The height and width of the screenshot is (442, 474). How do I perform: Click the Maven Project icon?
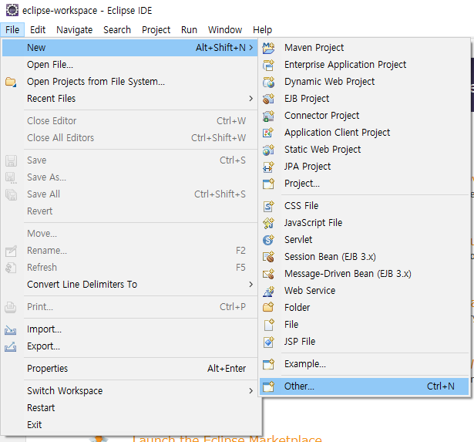click(x=268, y=48)
